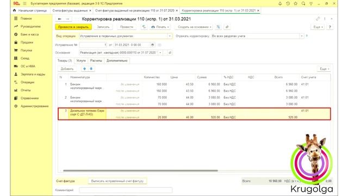Viewport: 348px width, 196px height.
Task: Open the Администрирование sidebar section
Action: coord(34,106)
